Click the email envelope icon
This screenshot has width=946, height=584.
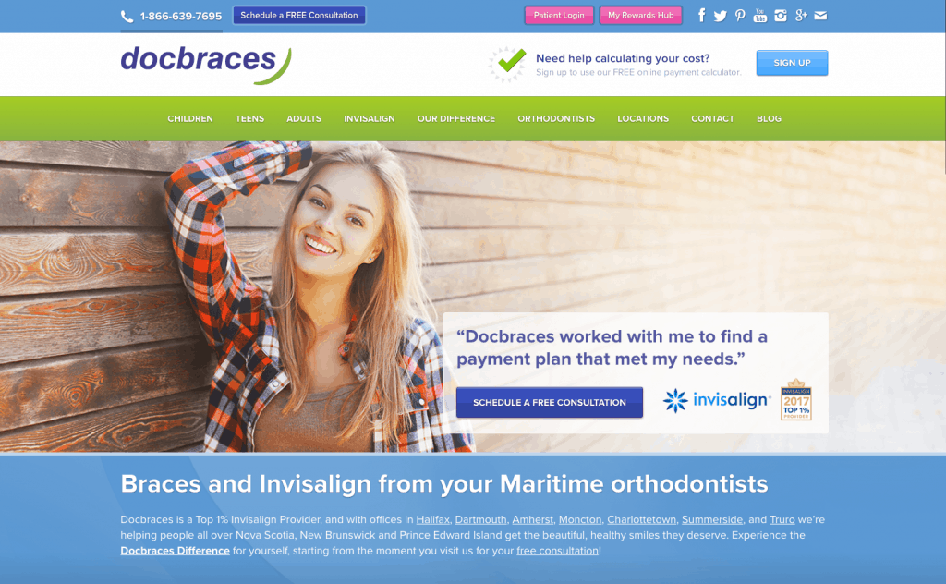820,16
